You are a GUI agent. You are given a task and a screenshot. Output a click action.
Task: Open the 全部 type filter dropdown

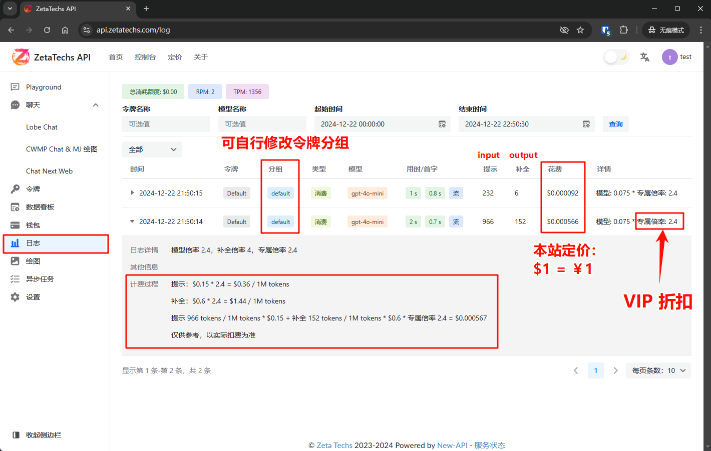(152, 149)
